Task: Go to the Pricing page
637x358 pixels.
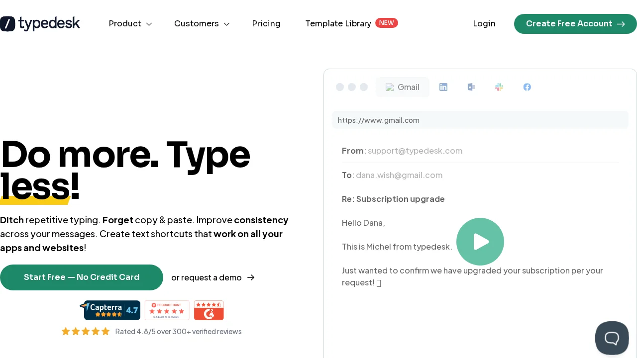Action: pos(266,23)
